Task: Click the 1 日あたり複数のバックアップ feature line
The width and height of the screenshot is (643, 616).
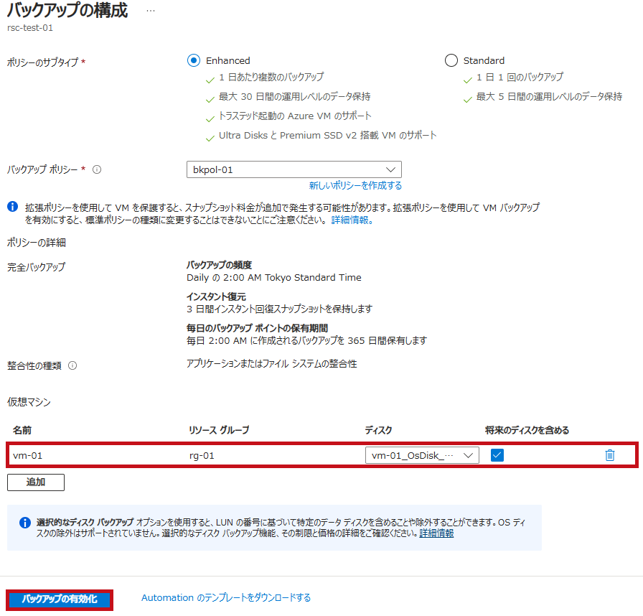Action: pos(271,77)
